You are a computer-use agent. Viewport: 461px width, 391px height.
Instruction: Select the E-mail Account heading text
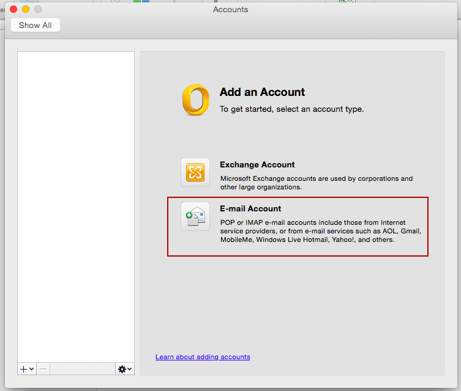(x=250, y=208)
